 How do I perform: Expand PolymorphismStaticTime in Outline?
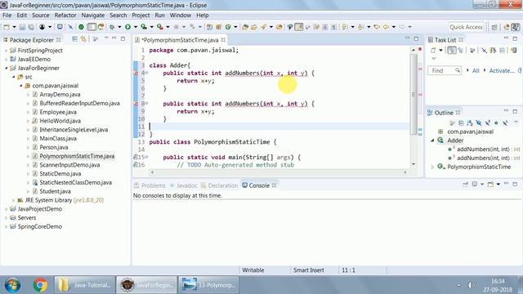[x=432, y=167]
